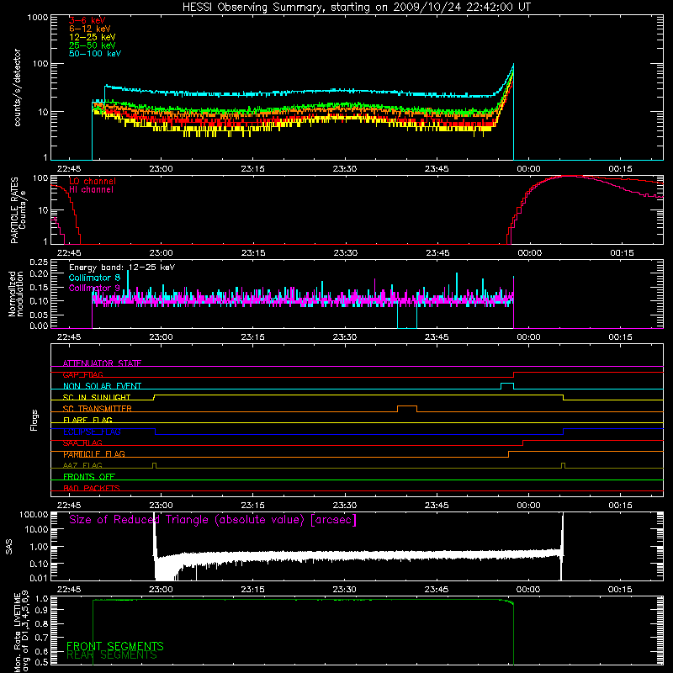Image resolution: width=673 pixels, height=673 pixels.
Task: Click the counts/s/detector axis label
Action: (x=17, y=87)
